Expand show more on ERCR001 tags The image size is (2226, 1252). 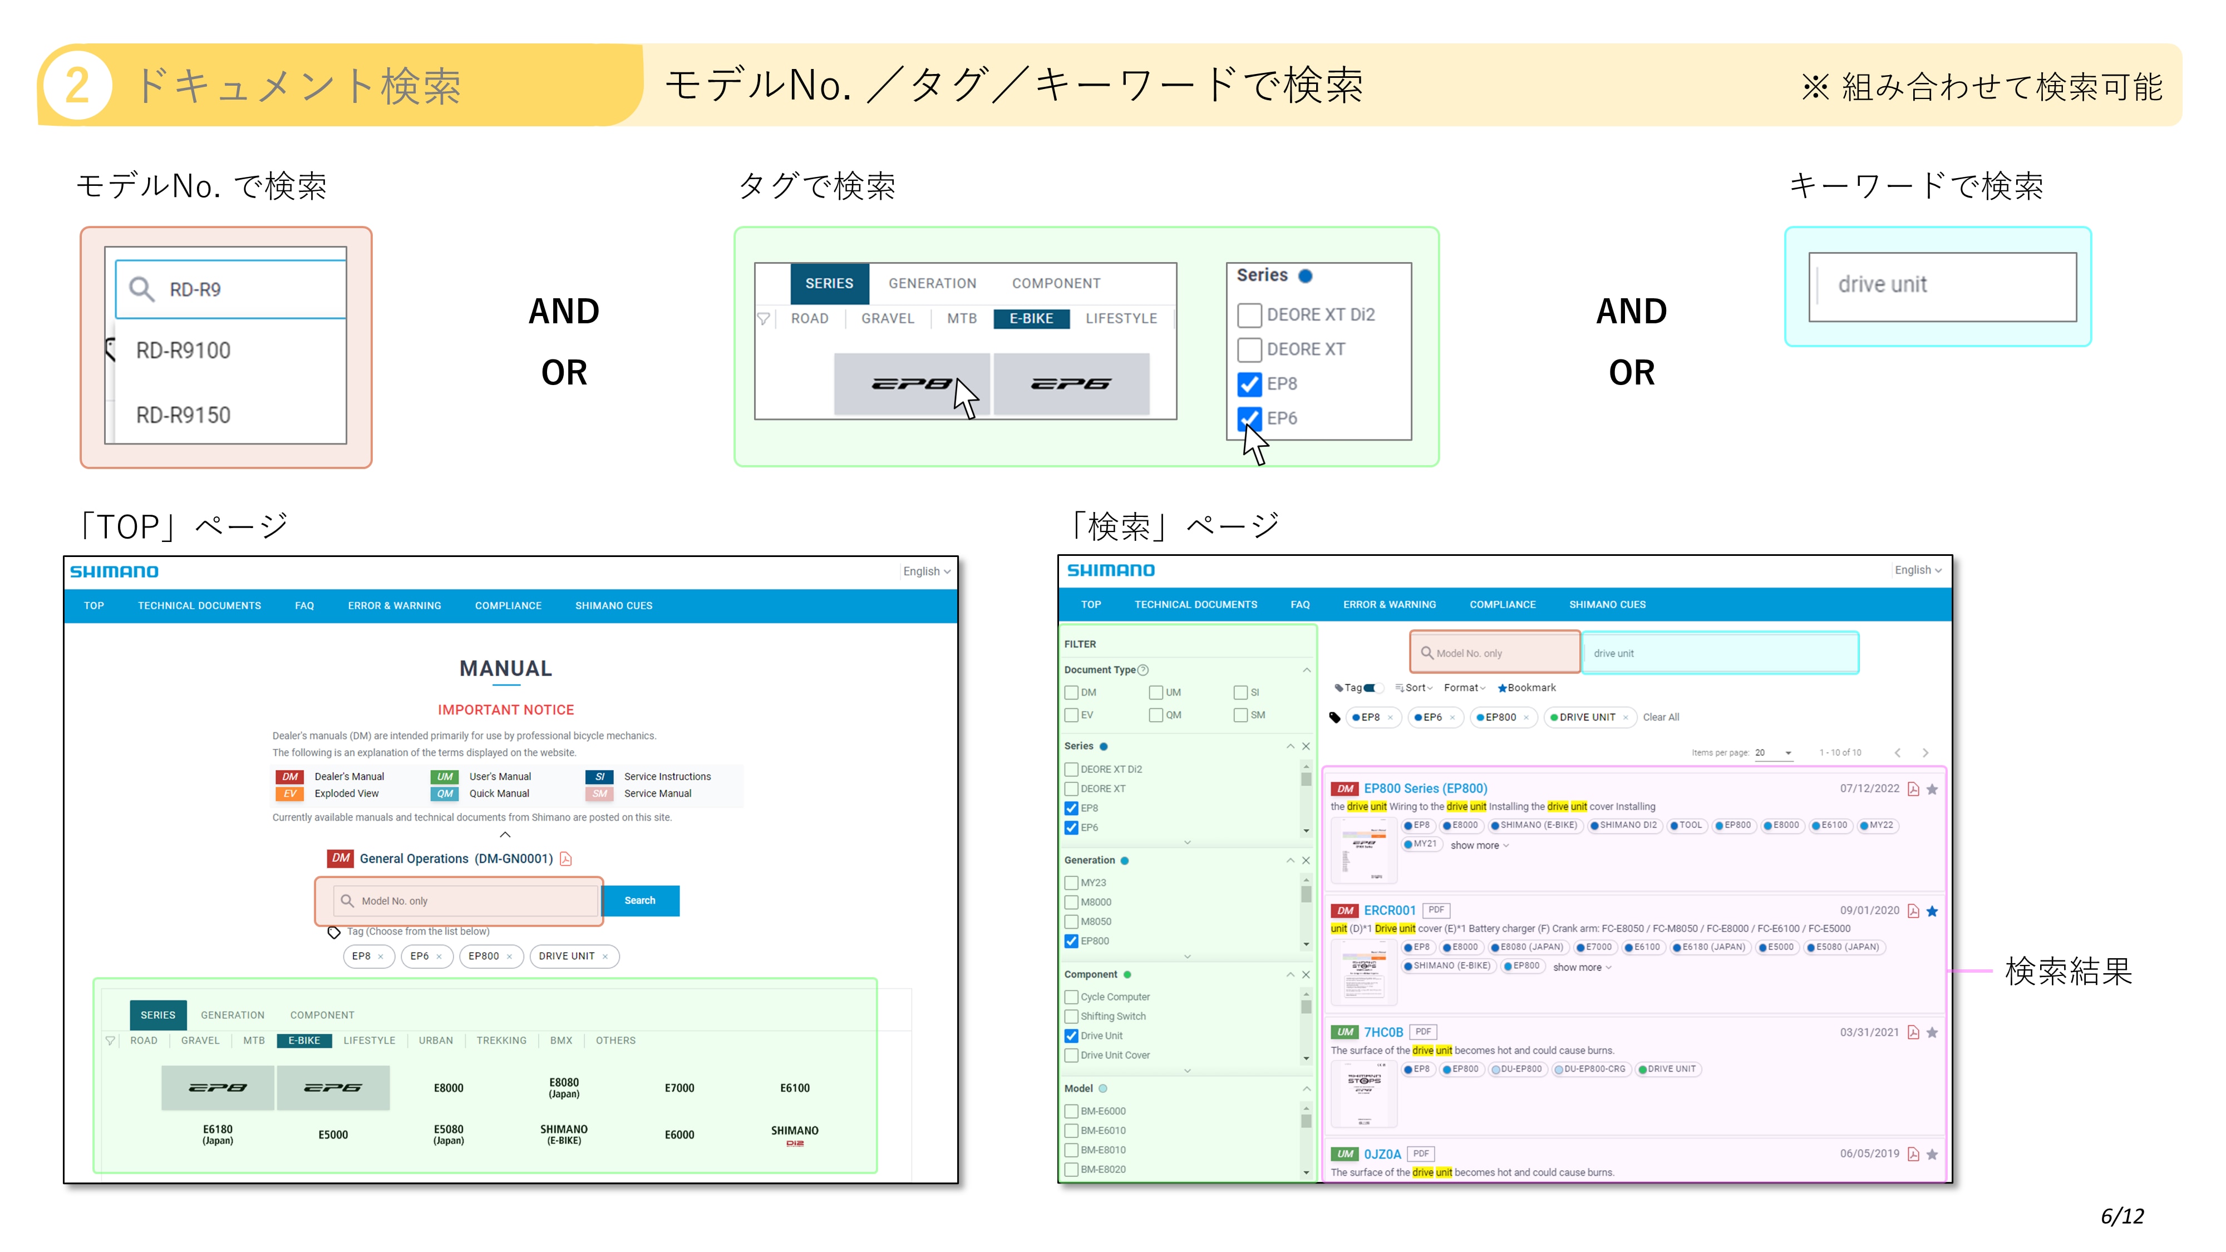coord(1582,968)
